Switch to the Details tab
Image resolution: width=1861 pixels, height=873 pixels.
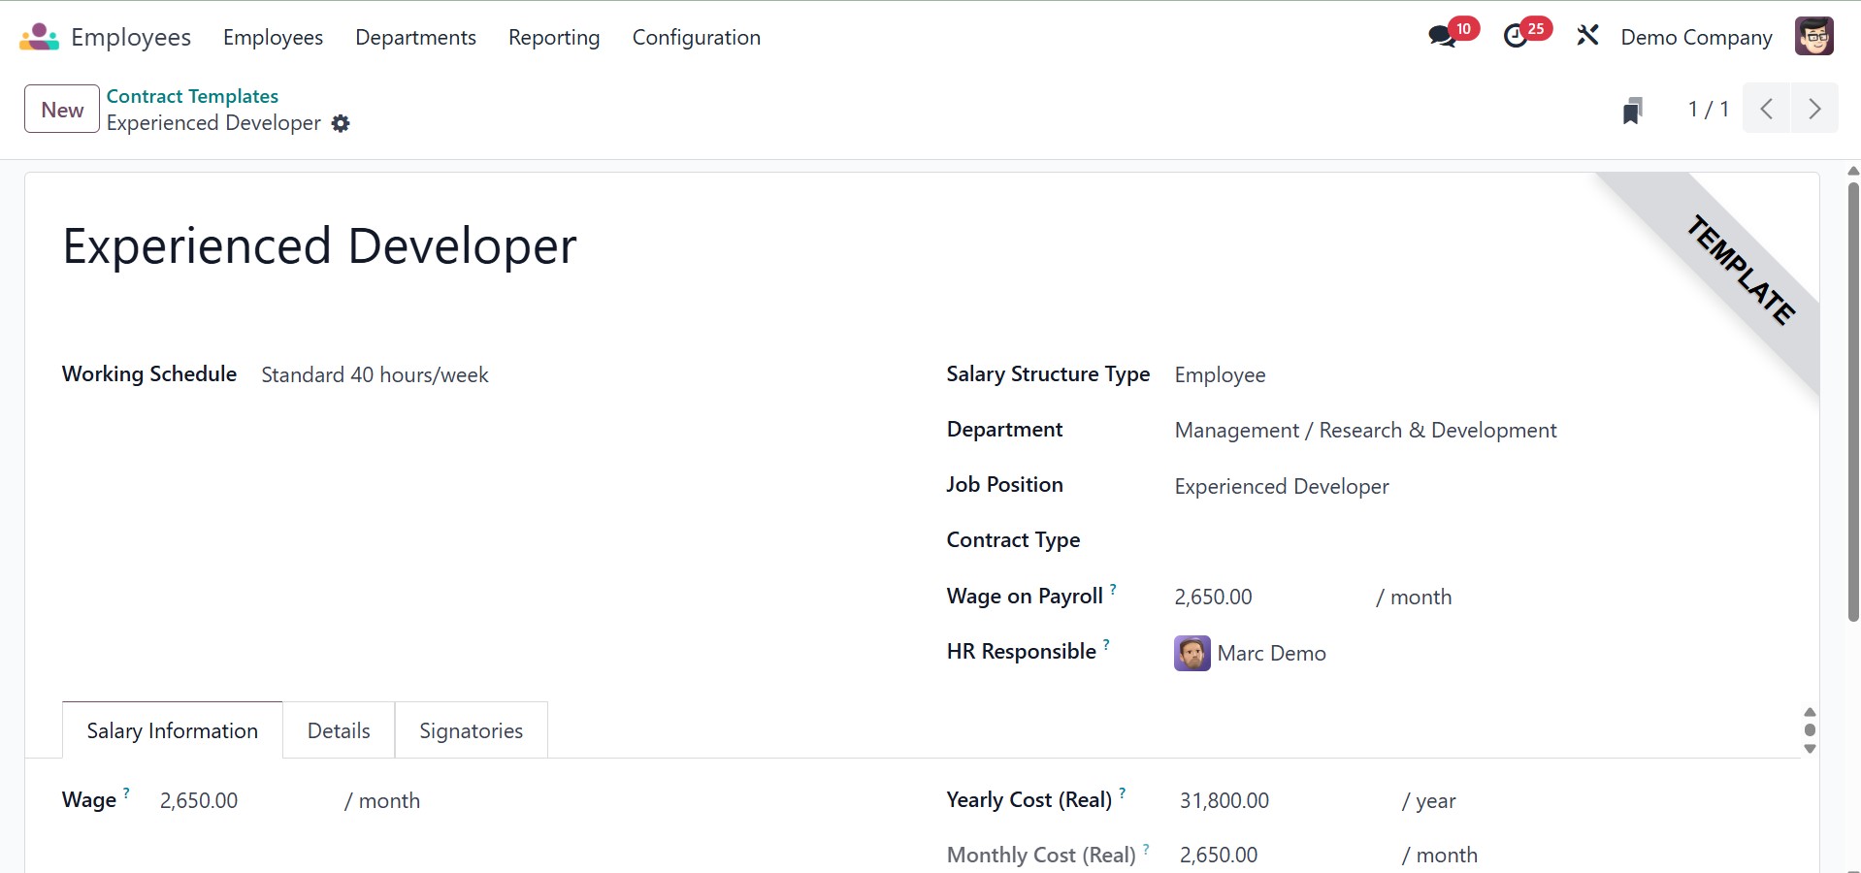pyautogui.click(x=339, y=730)
